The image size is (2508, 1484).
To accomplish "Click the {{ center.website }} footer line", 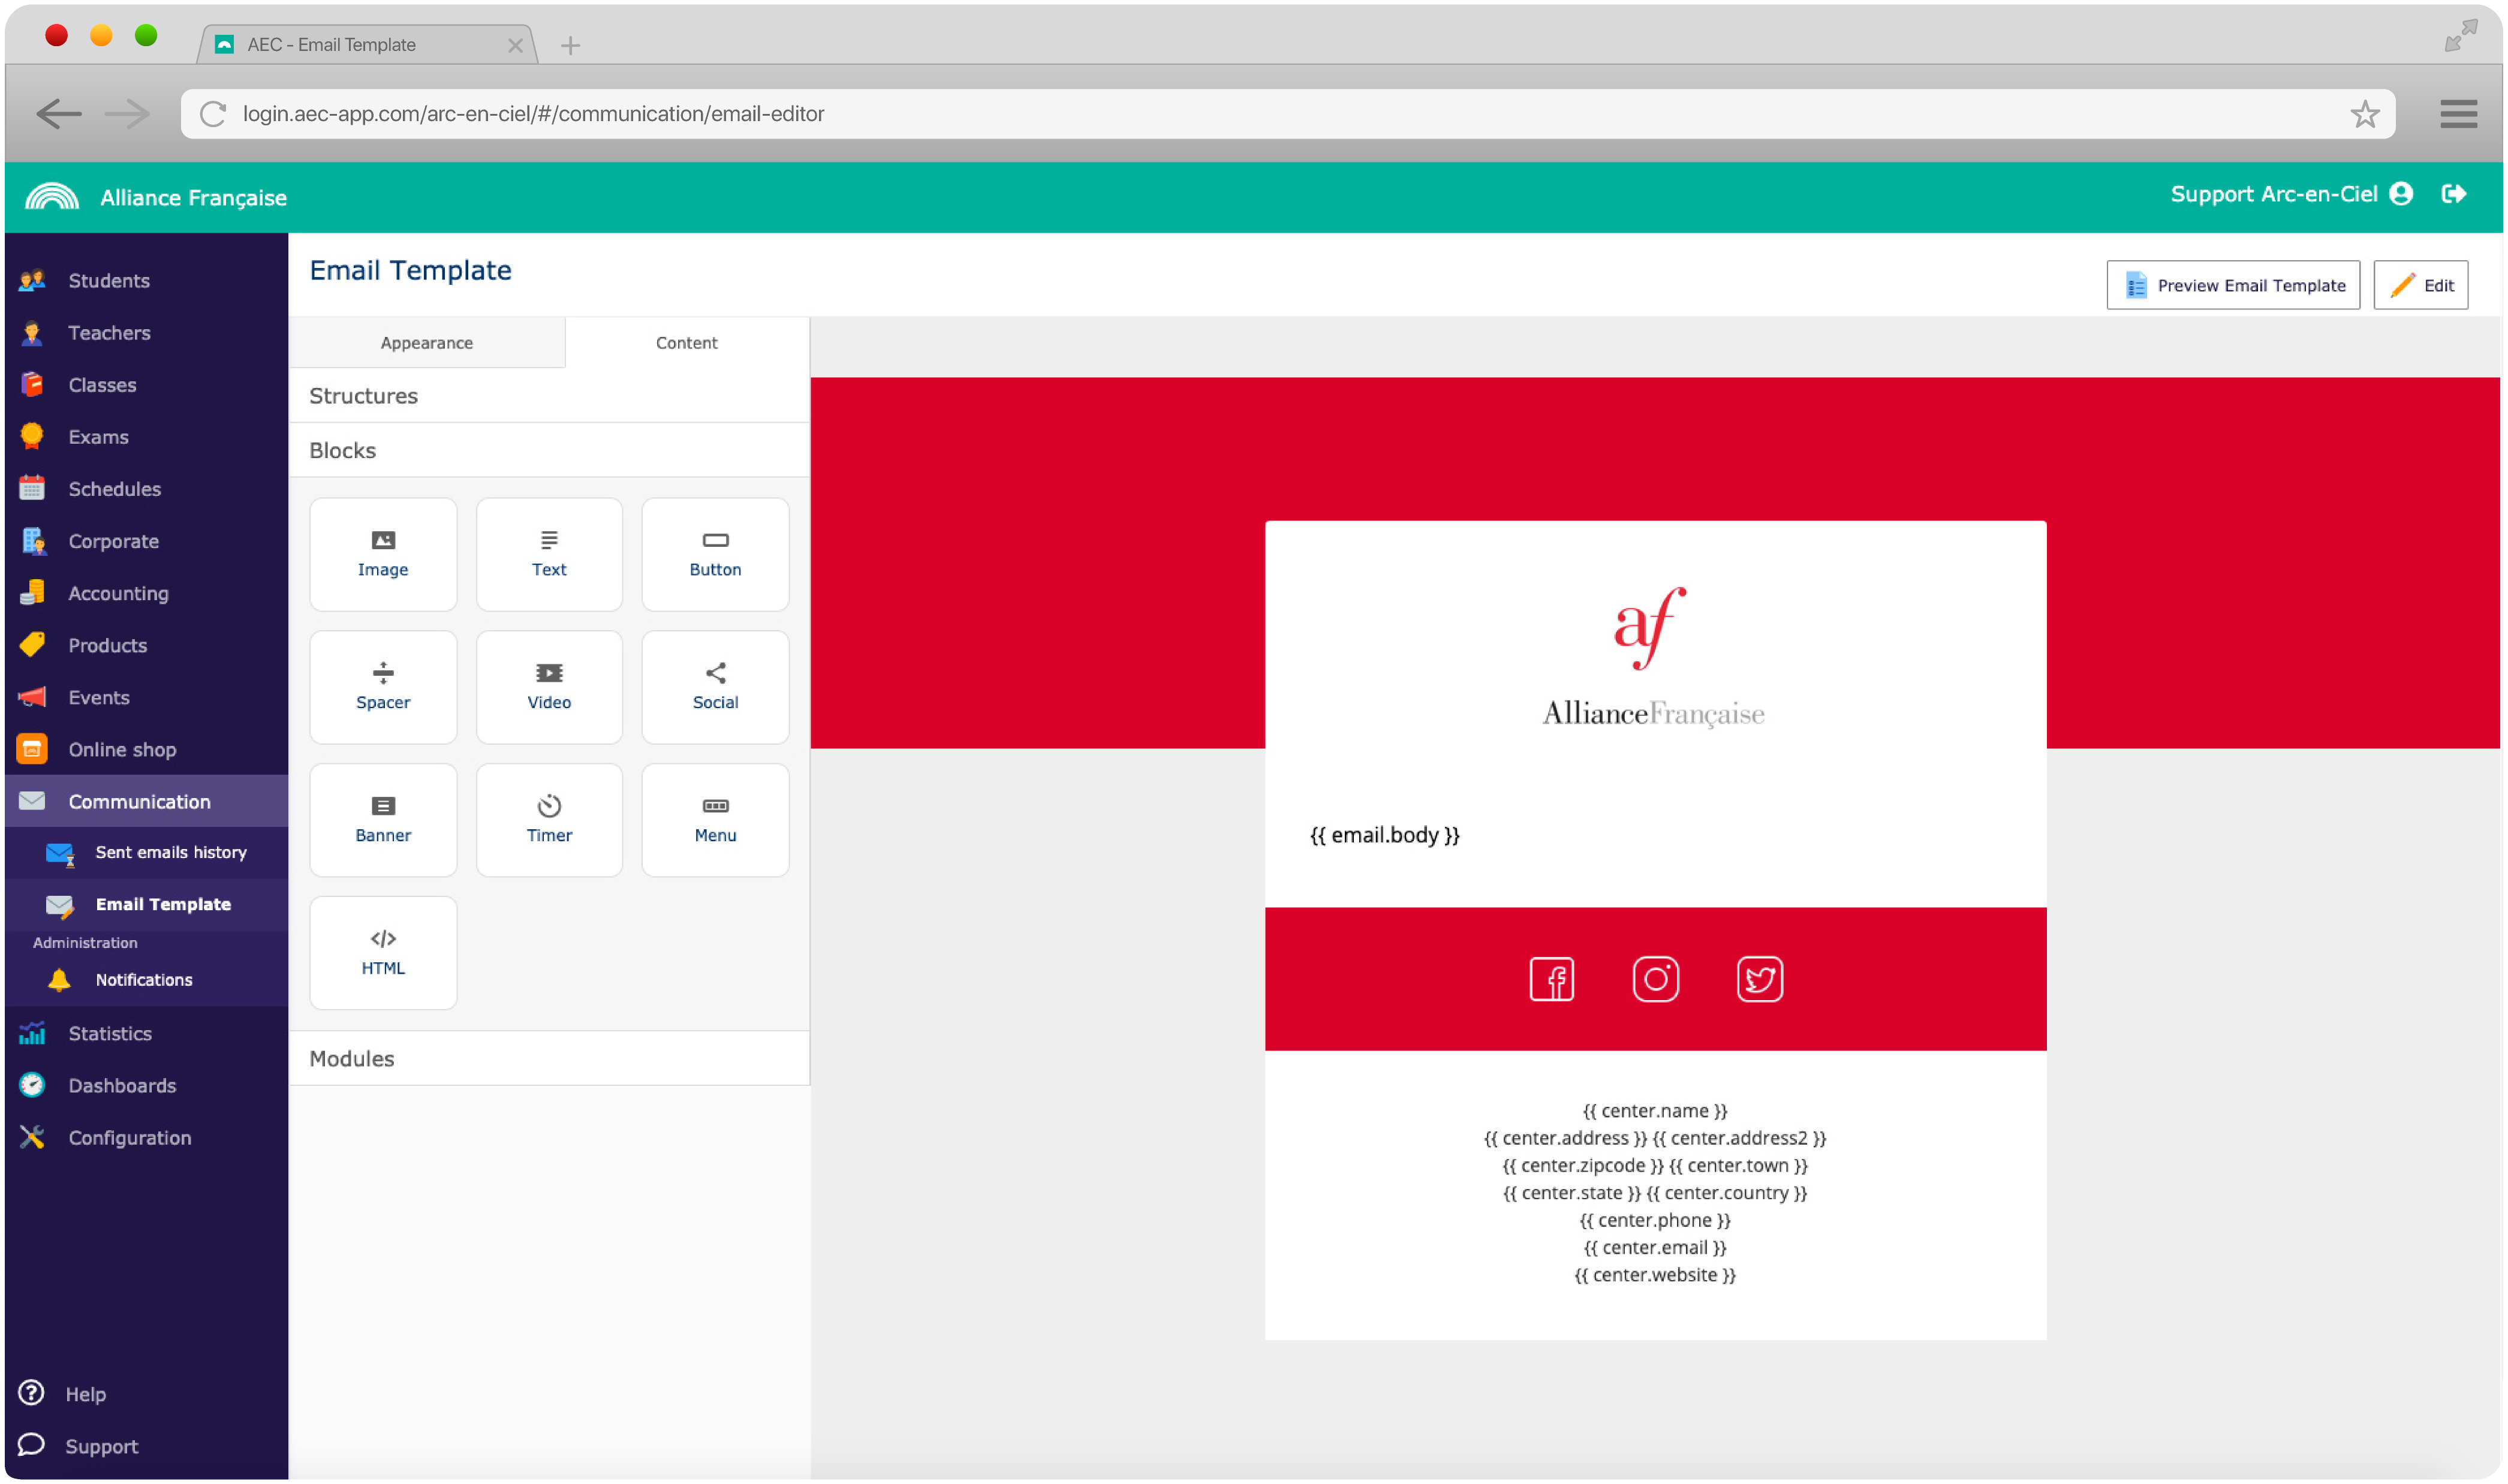I will pos(1655,1275).
